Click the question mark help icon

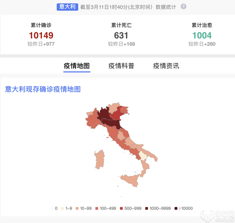click(x=183, y=7)
